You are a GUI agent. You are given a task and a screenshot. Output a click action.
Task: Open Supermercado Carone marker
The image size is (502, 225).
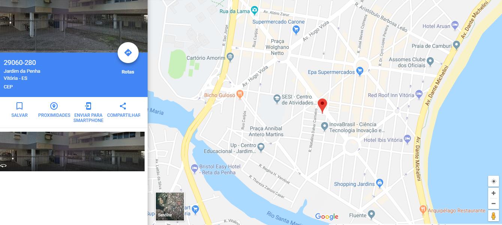coord(296,30)
